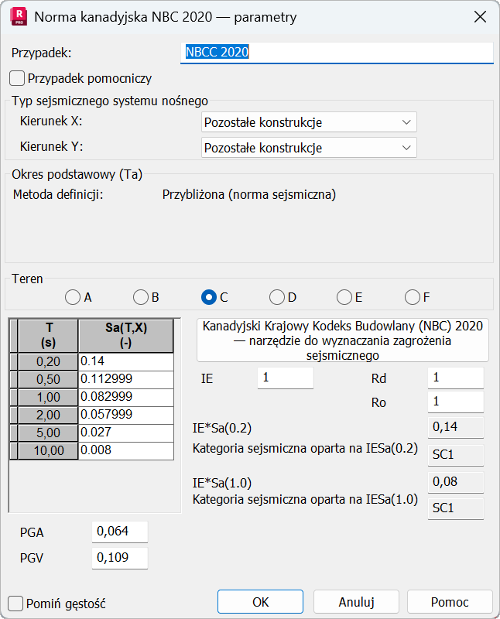Image resolution: width=500 pixels, height=619 pixels.
Task: Open the Kierunek X system type dropdown
Action: tap(309, 122)
